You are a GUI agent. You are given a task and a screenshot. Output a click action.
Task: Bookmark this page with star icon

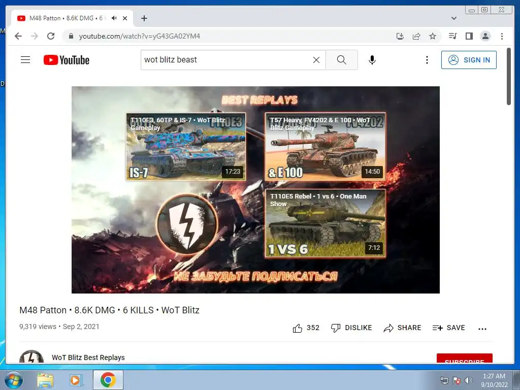tap(433, 36)
